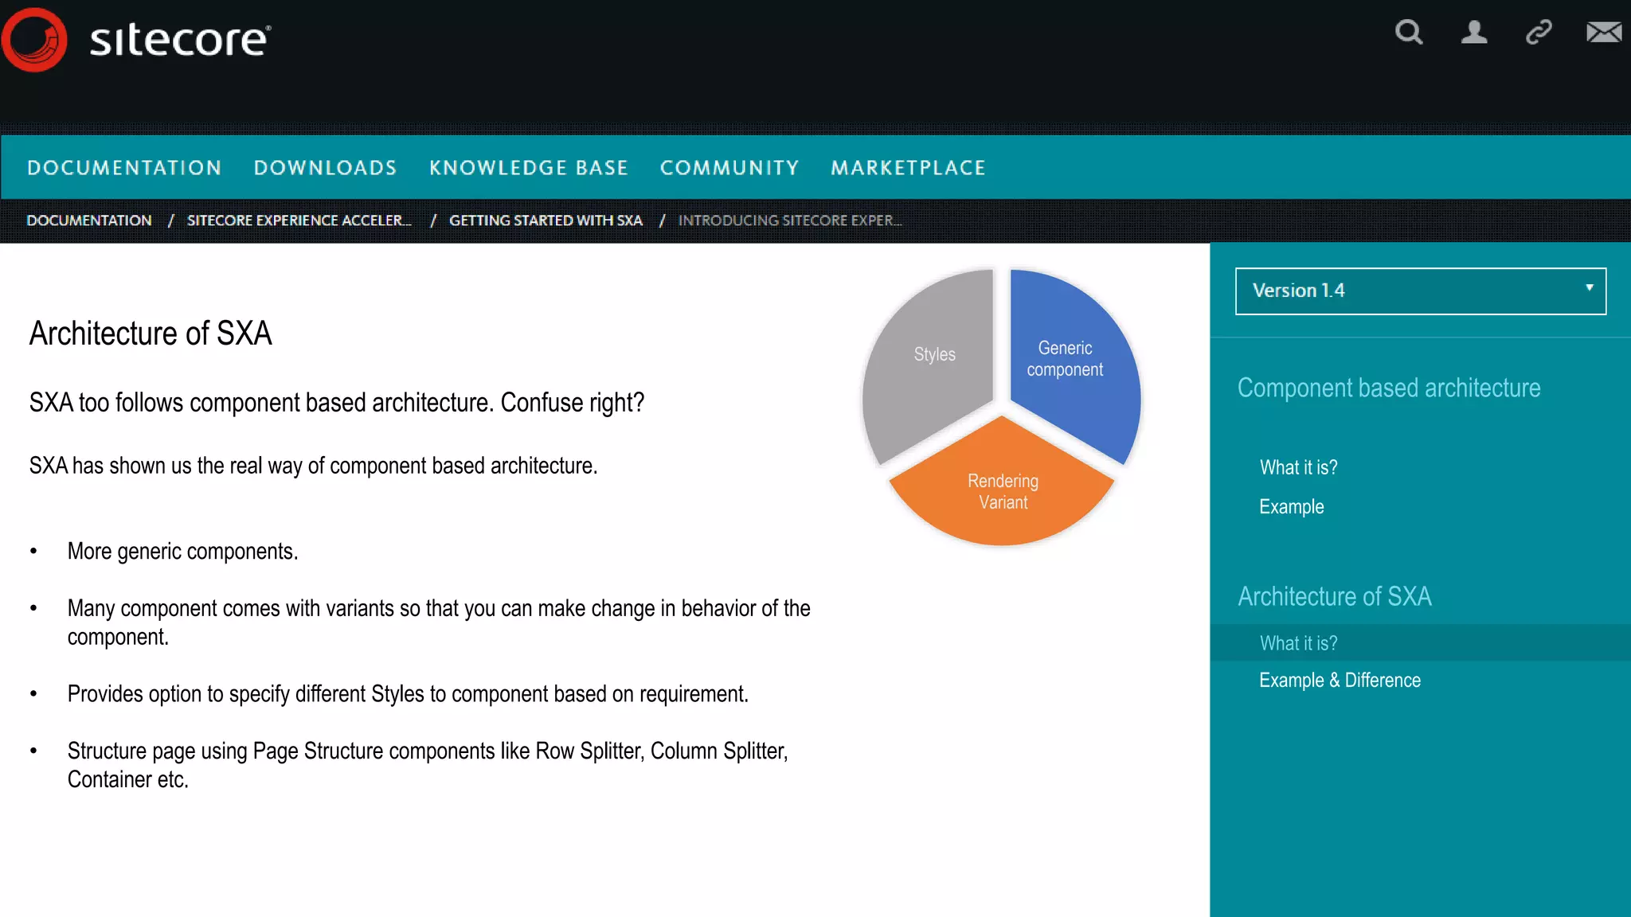Click the envelope mail icon
This screenshot has height=917, width=1631.
point(1603,33)
